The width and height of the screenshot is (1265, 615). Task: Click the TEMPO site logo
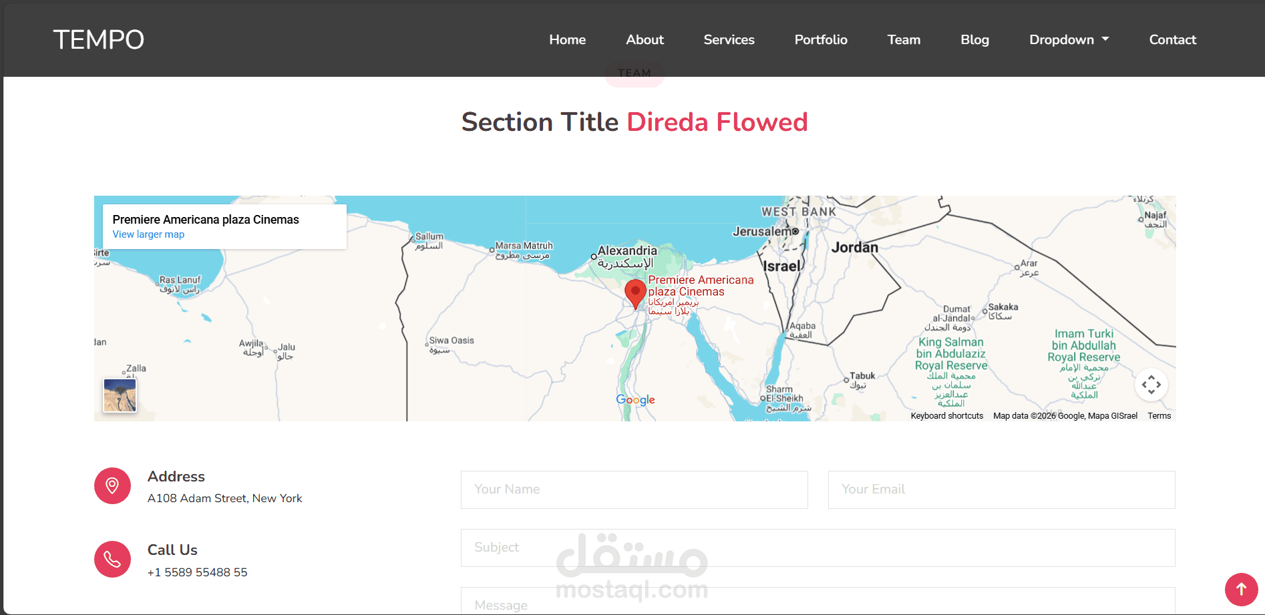pos(98,39)
